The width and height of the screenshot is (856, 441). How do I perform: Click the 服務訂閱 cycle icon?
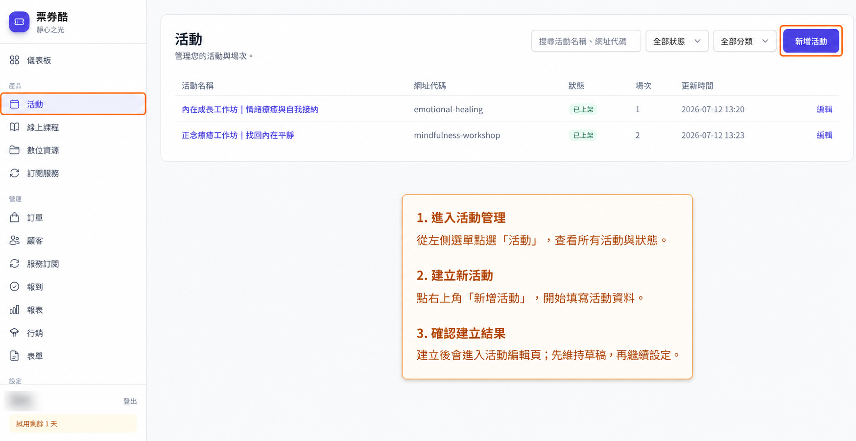[15, 264]
